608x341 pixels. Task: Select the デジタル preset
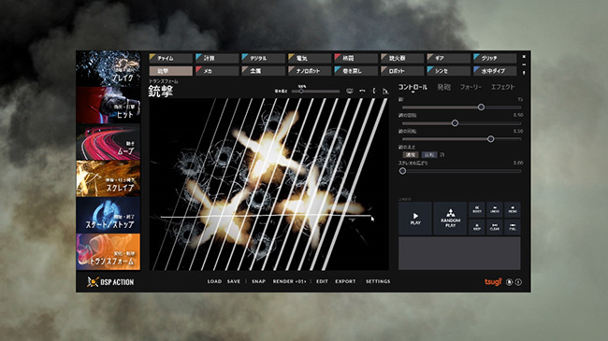click(263, 58)
